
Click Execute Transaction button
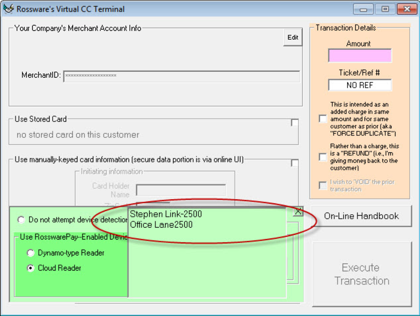coord(362,274)
